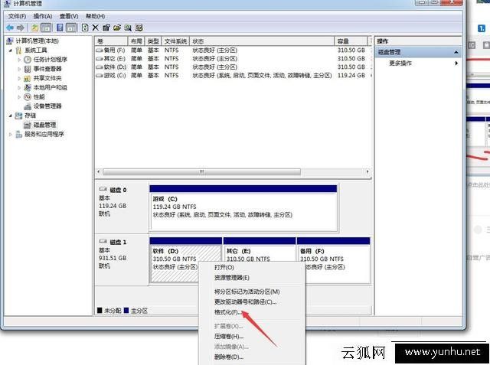
Task: Open the 操作(A) menu
Action: pyautogui.click(x=43, y=16)
